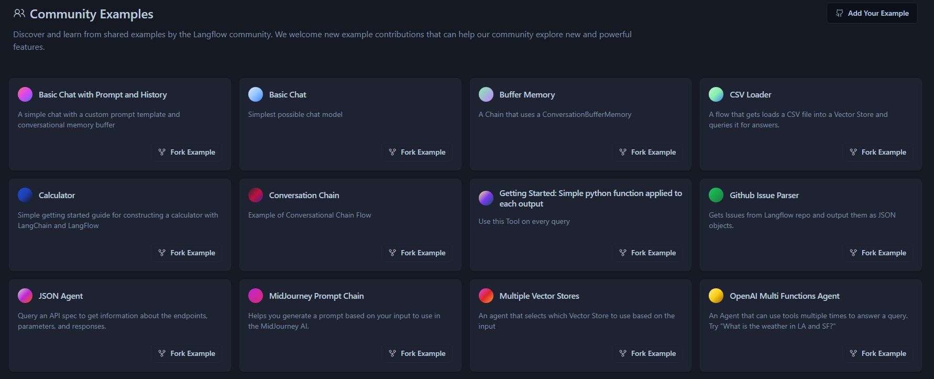The image size is (934, 379).
Task: Click the Multiple Vector Stores card title
Action: tap(540, 296)
